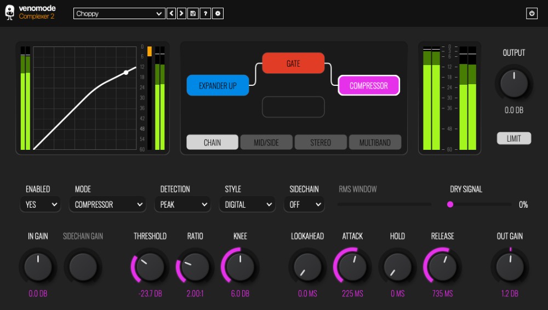Click the 225 MS attack value
Screen dimensions: 548x310
352,294
